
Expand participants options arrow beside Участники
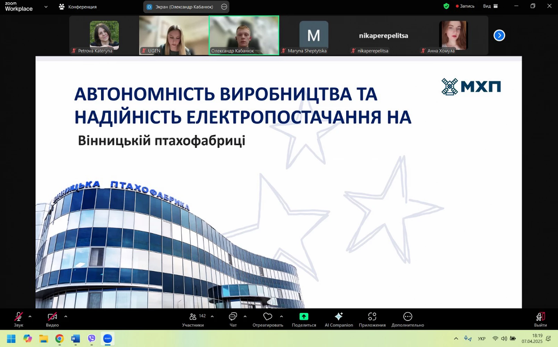[x=212, y=316]
